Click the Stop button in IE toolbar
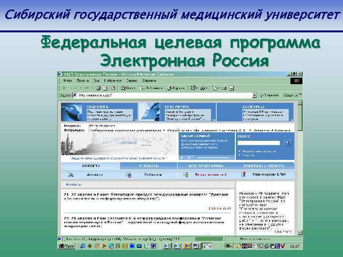343x257 pixels. pos(98,88)
